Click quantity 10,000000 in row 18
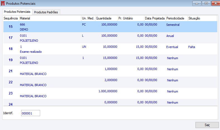220x130 pixels. [110, 47]
